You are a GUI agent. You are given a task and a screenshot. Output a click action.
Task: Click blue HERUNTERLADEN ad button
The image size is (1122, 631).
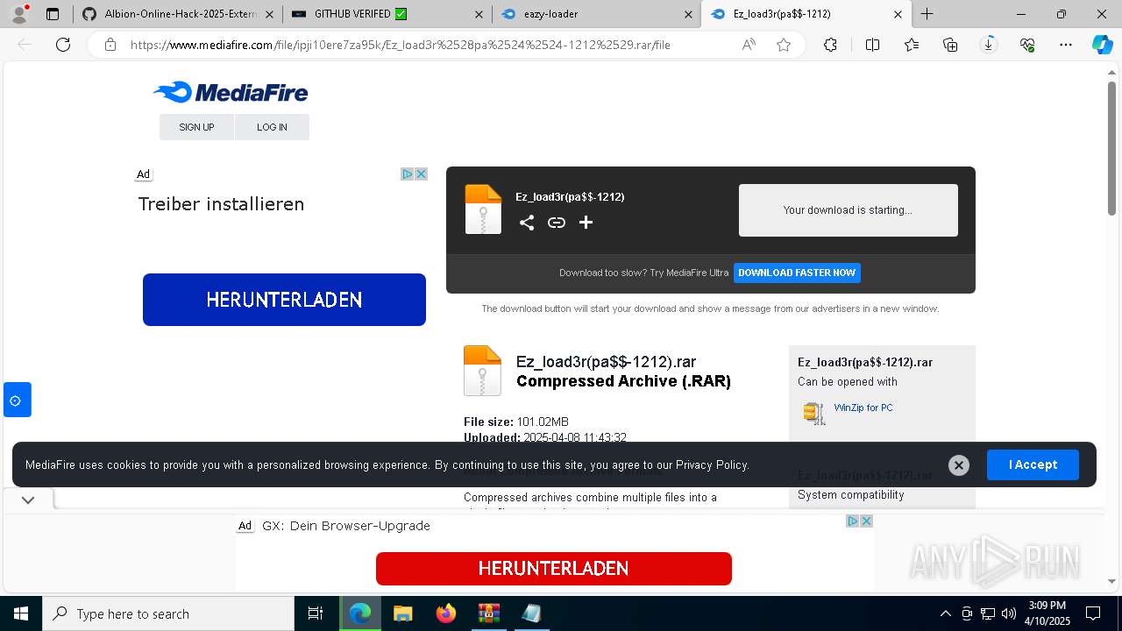click(284, 300)
